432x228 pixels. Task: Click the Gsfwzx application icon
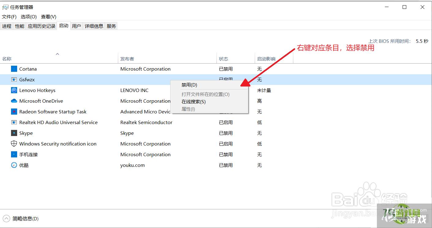point(14,79)
